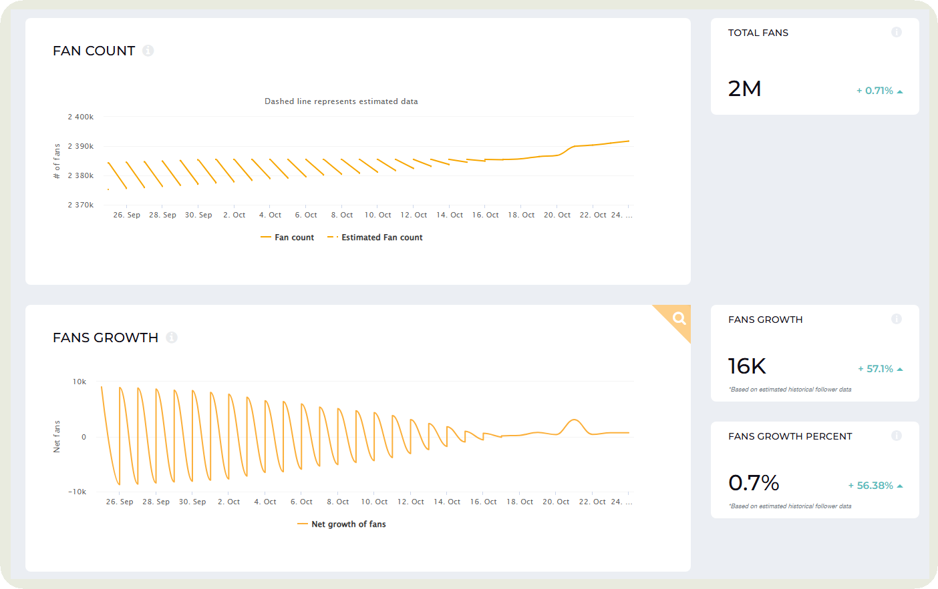This screenshot has width=938, height=589.
Task: Click the 26. Sep axis label on Fan Count chart
Action: tap(126, 214)
